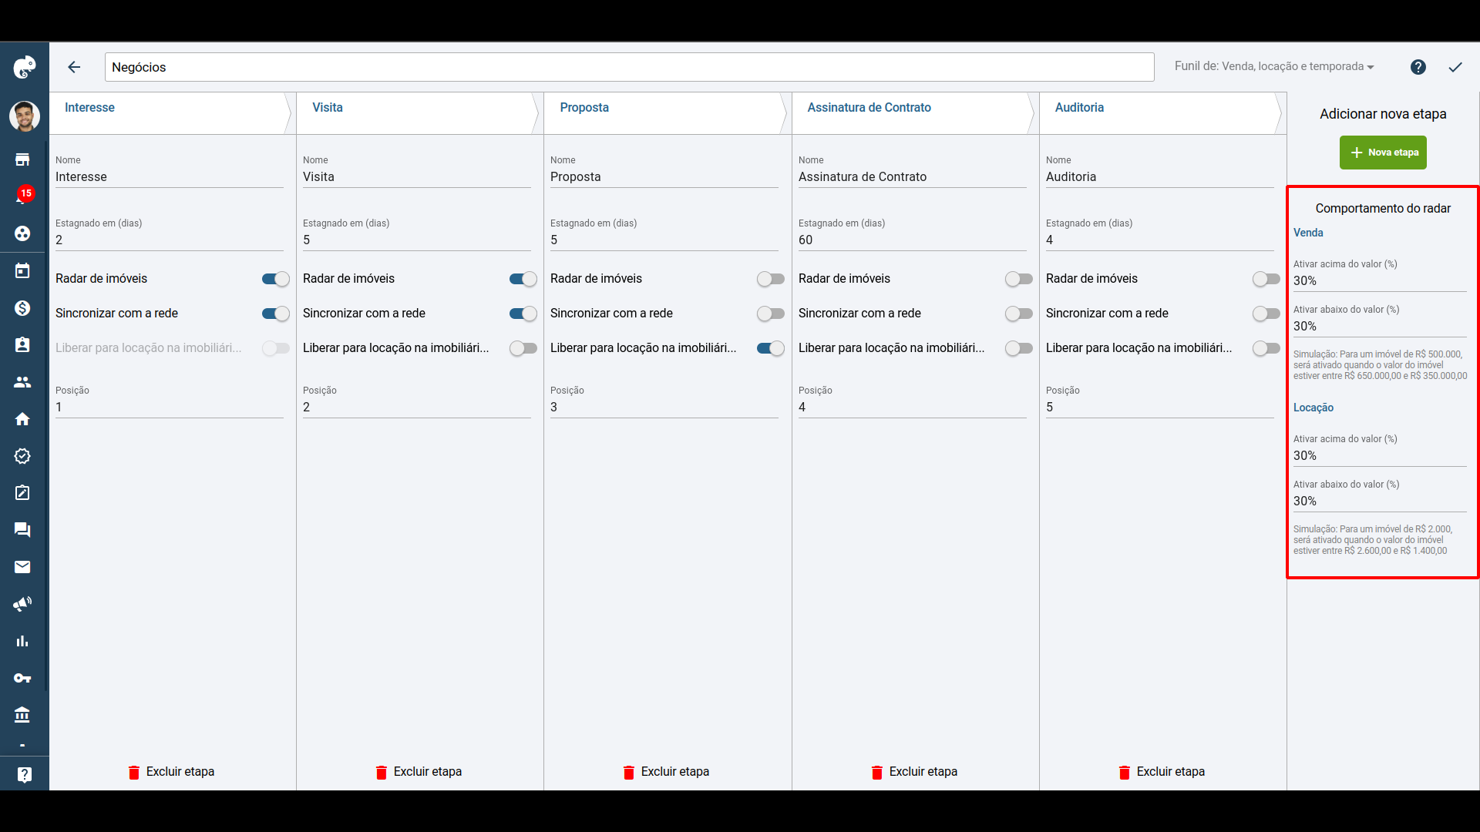Open the bar chart reports icon
Viewport: 1480px width, 832px height.
pos(22,641)
